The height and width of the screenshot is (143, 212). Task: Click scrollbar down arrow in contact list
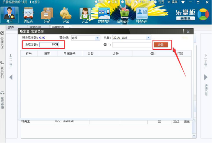point(194,136)
